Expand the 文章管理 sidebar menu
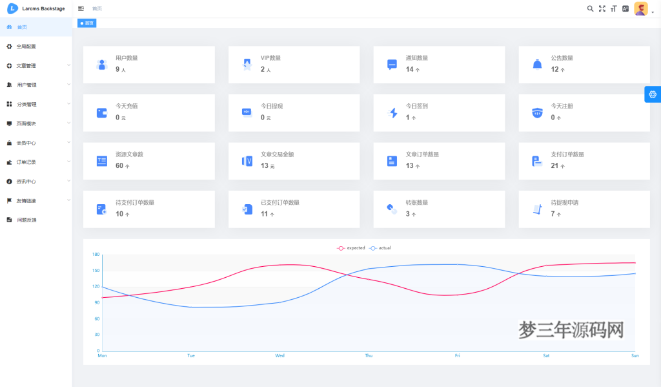 pos(36,65)
